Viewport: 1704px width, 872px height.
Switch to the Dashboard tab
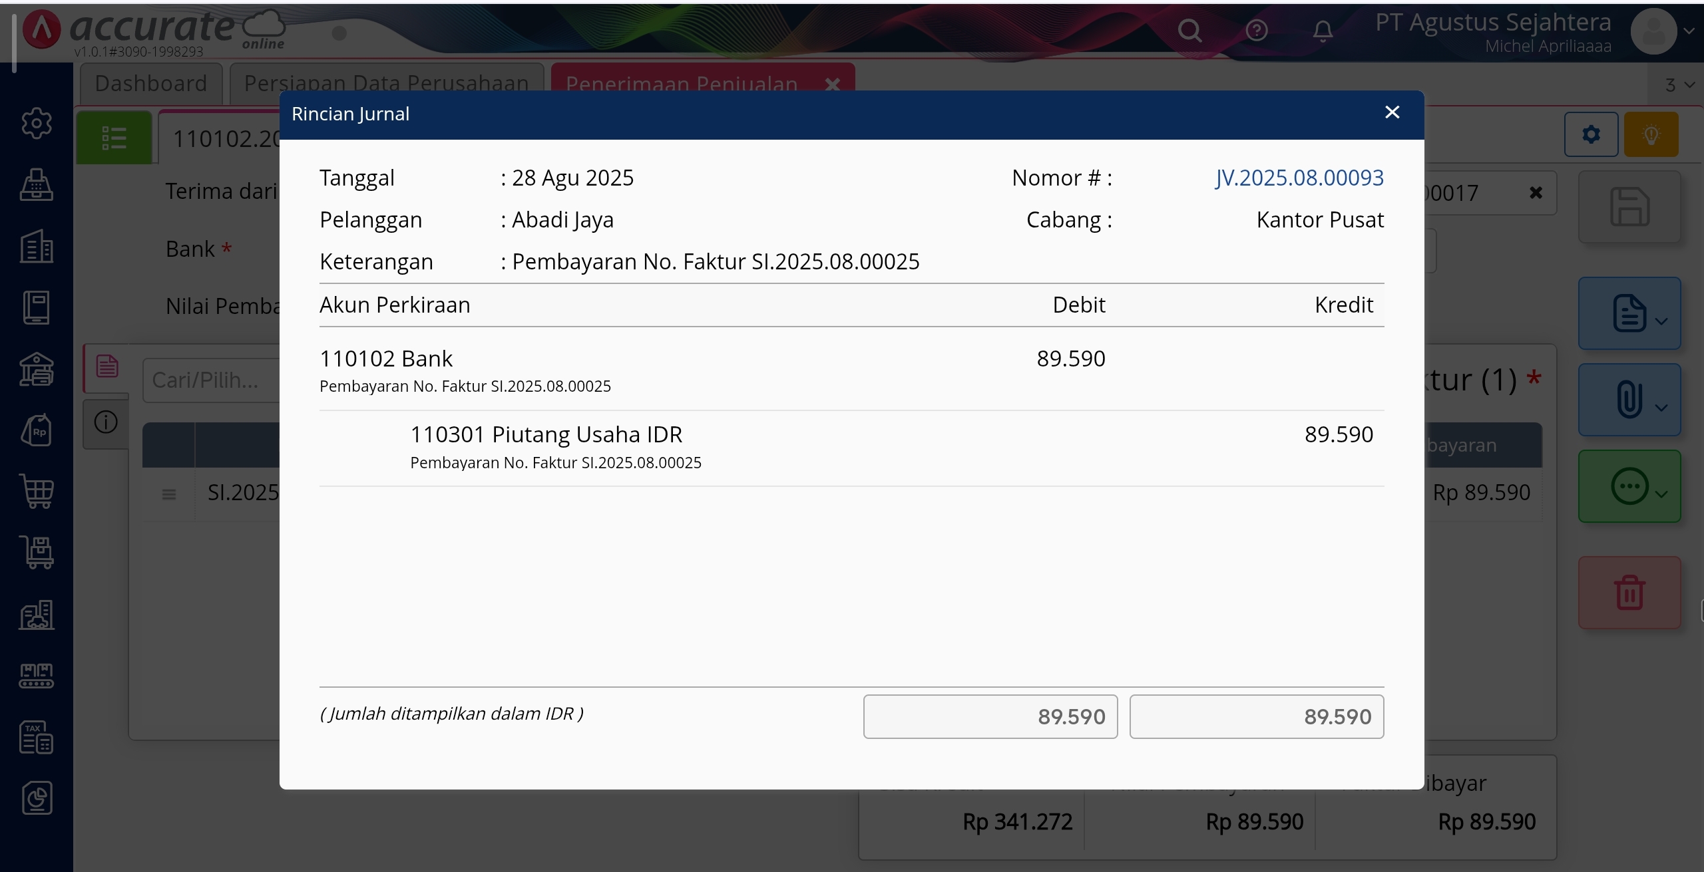coord(151,84)
